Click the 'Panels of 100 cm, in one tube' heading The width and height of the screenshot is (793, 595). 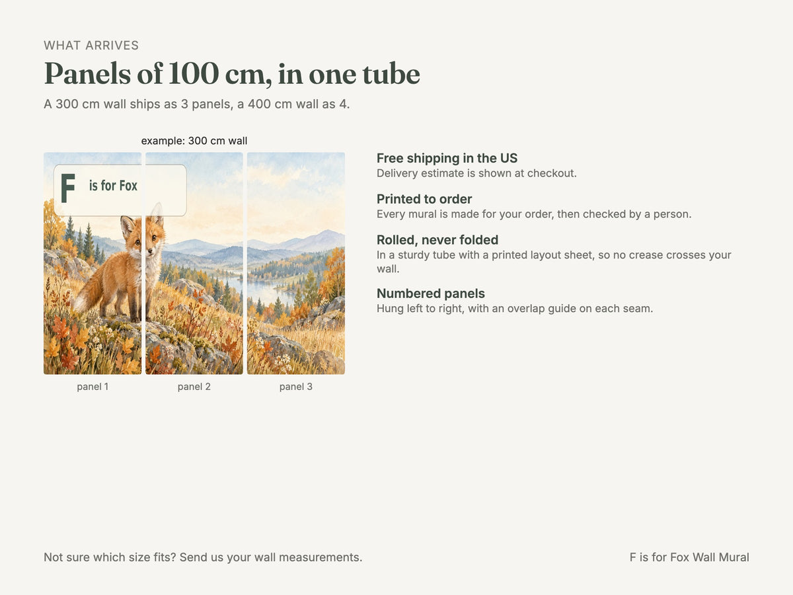pyautogui.click(x=232, y=74)
